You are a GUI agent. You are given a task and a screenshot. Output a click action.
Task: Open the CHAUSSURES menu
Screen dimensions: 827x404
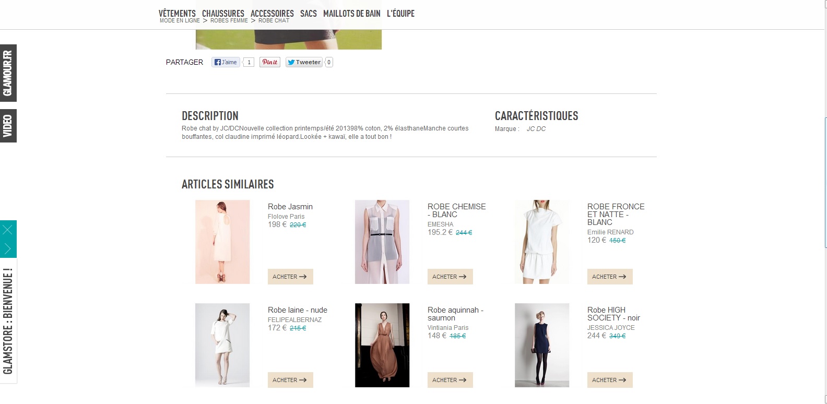(223, 13)
